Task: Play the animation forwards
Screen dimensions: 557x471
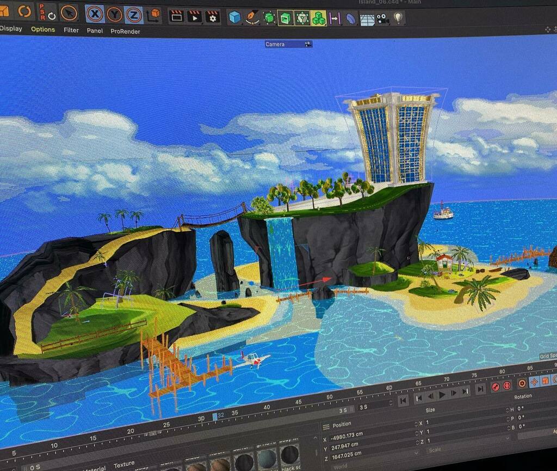Action: point(442,394)
